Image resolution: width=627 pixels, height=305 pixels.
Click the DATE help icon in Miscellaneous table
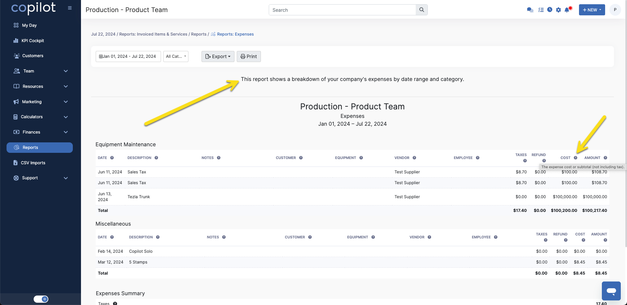coord(112,237)
